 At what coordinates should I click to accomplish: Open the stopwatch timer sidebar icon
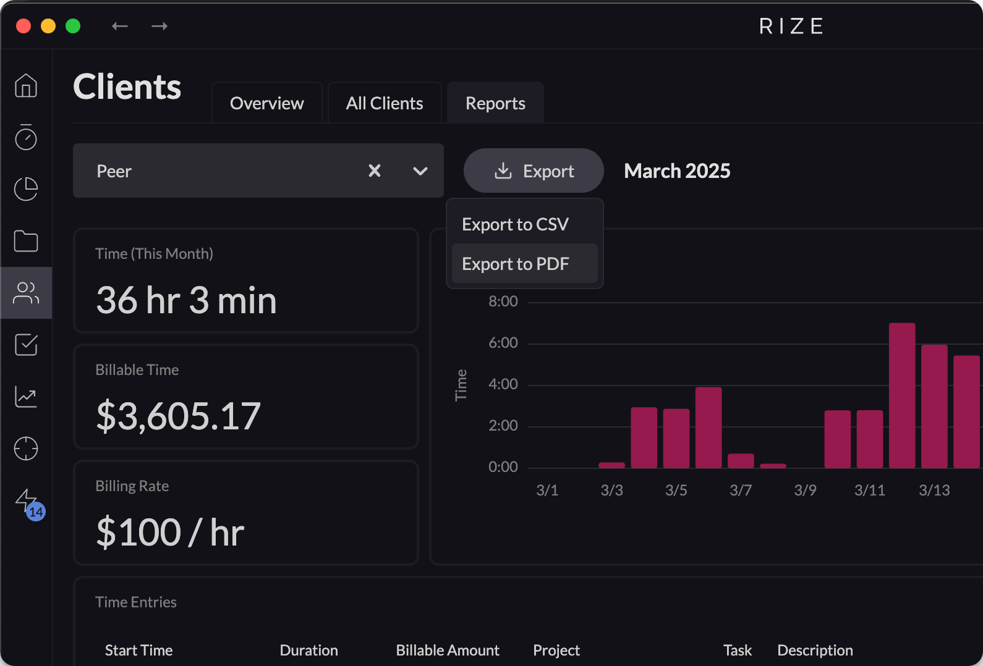(26, 137)
